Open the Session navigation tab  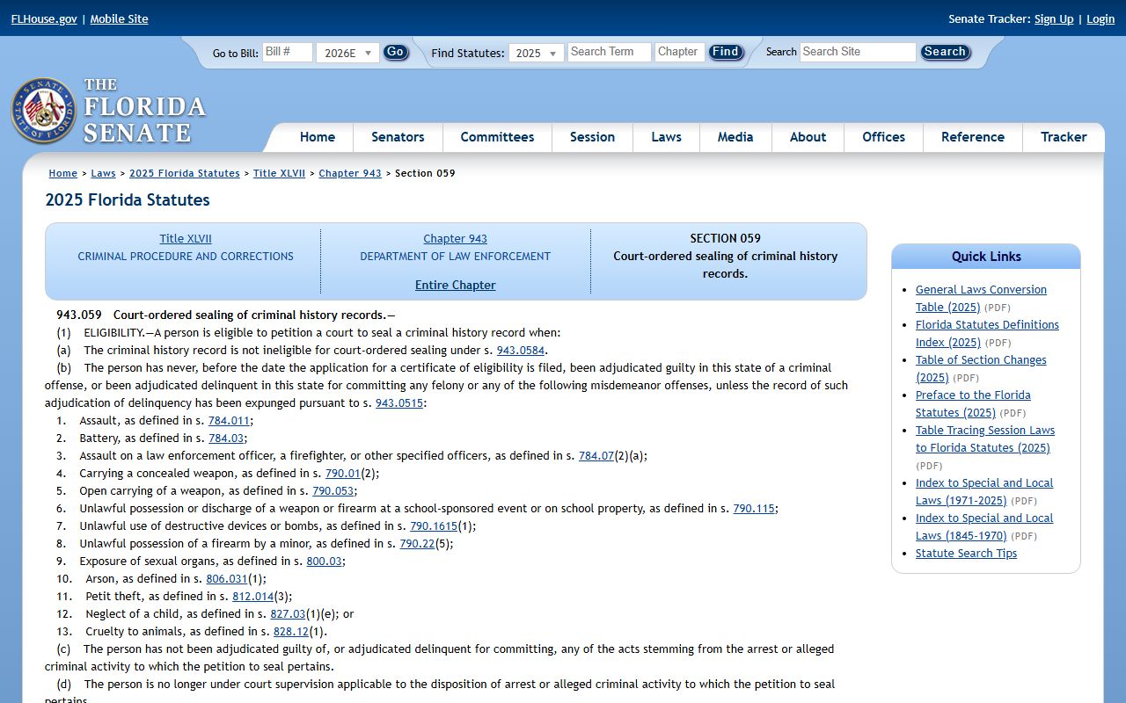click(x=592, y=137)
